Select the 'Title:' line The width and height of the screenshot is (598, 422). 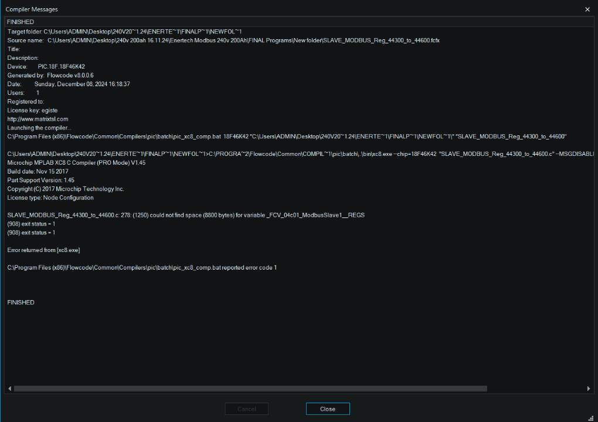13,49
